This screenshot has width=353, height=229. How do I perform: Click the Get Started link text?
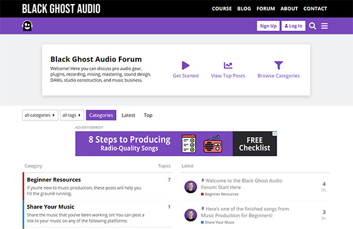(185, 76)
